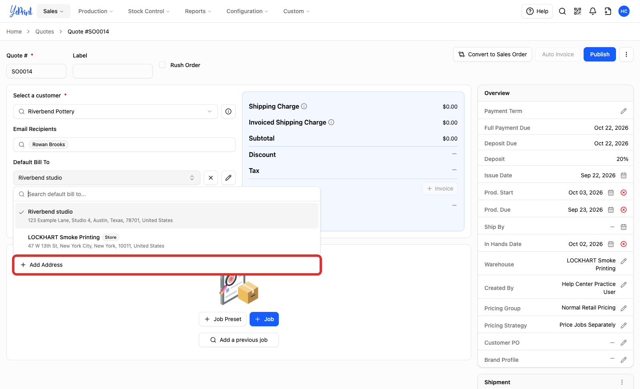Viewport: 640px width, 389px height.
Task: Expand the Sales menu
Action: click(x=54, y=11)
